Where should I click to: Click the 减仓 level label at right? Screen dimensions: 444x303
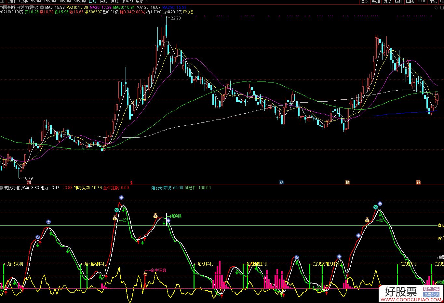[x=441, y=238]
